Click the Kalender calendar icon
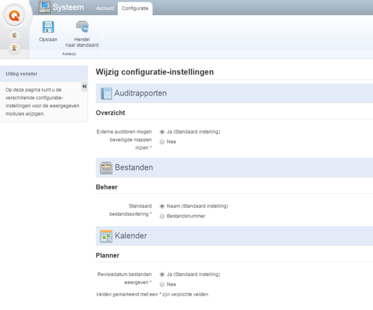The width and height of the screenshot is (373, 310). pos(106,236)
